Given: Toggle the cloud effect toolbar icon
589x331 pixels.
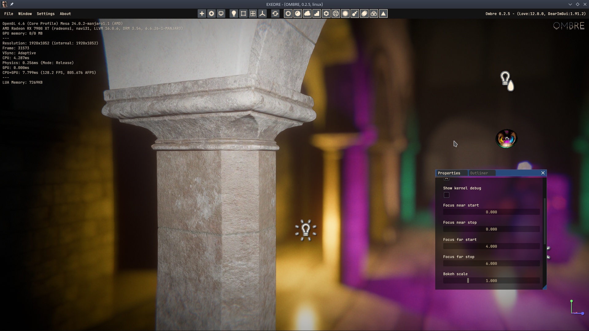Looking at the screenshot, I should point(307,13).
